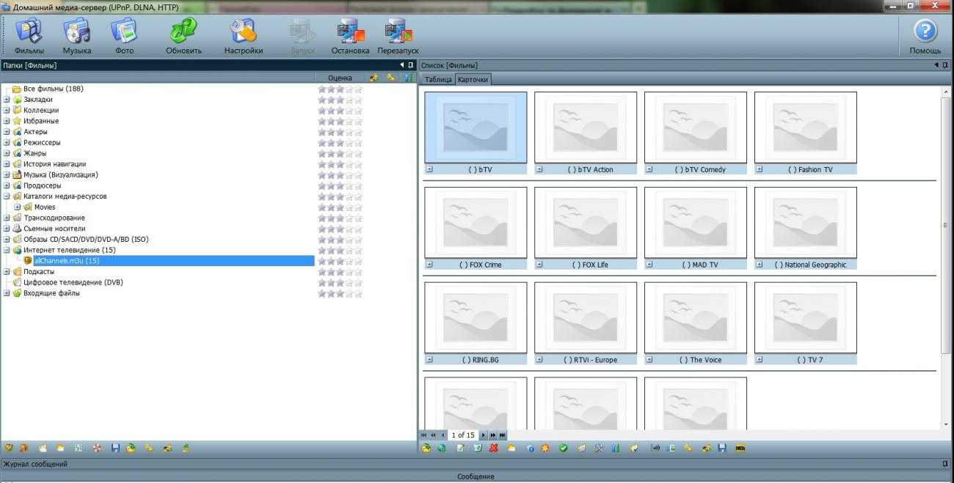Select Входящие файлы folder

pyautogui.click(x=51, y=293)
